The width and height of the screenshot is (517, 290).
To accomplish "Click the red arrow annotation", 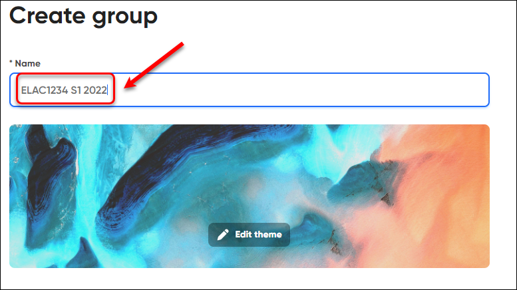I will 154,65.
